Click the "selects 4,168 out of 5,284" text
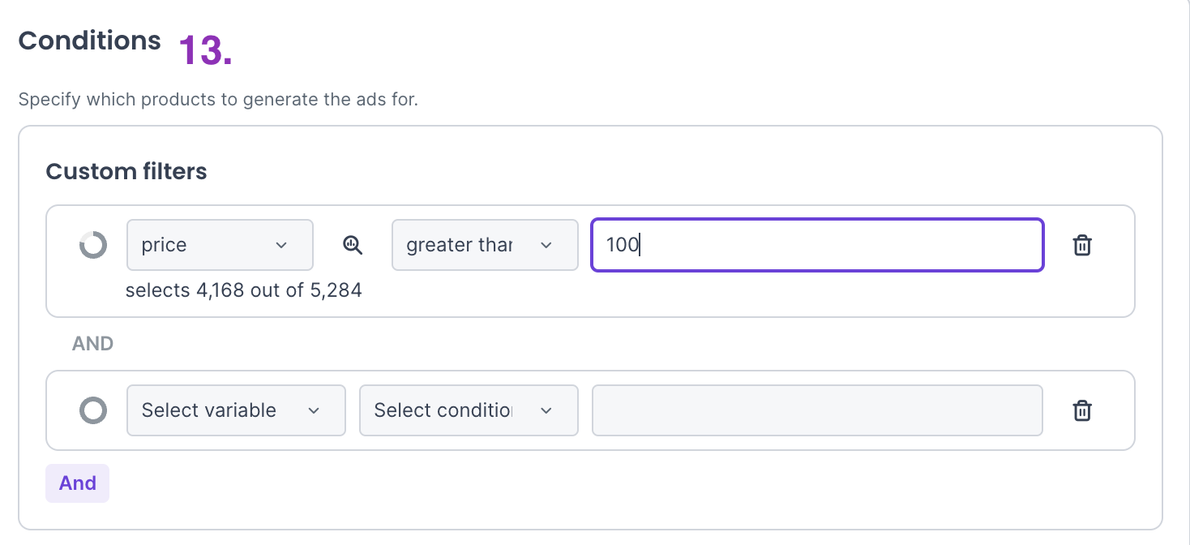 pyautogui.click(x=243, y=290)
